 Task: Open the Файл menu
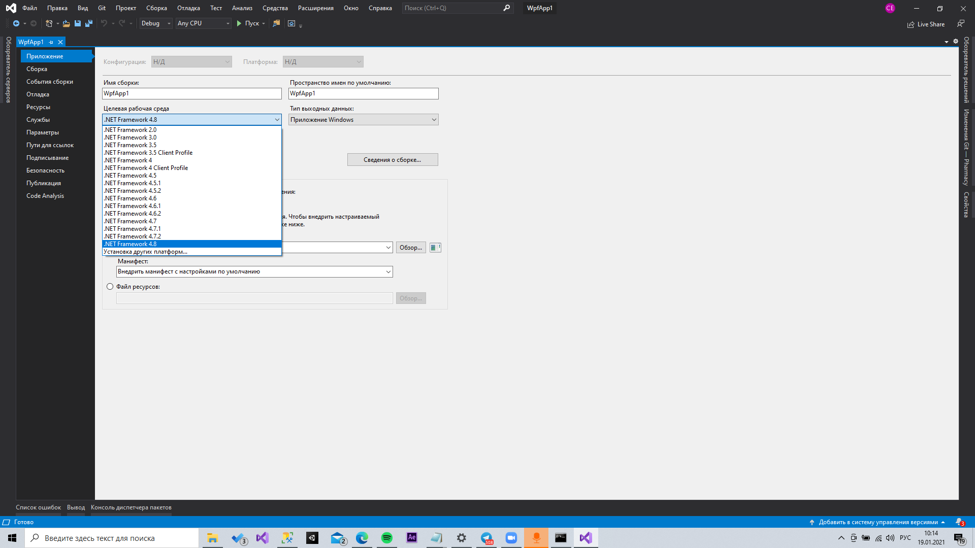pyautogui.click(x=29, y=8)
